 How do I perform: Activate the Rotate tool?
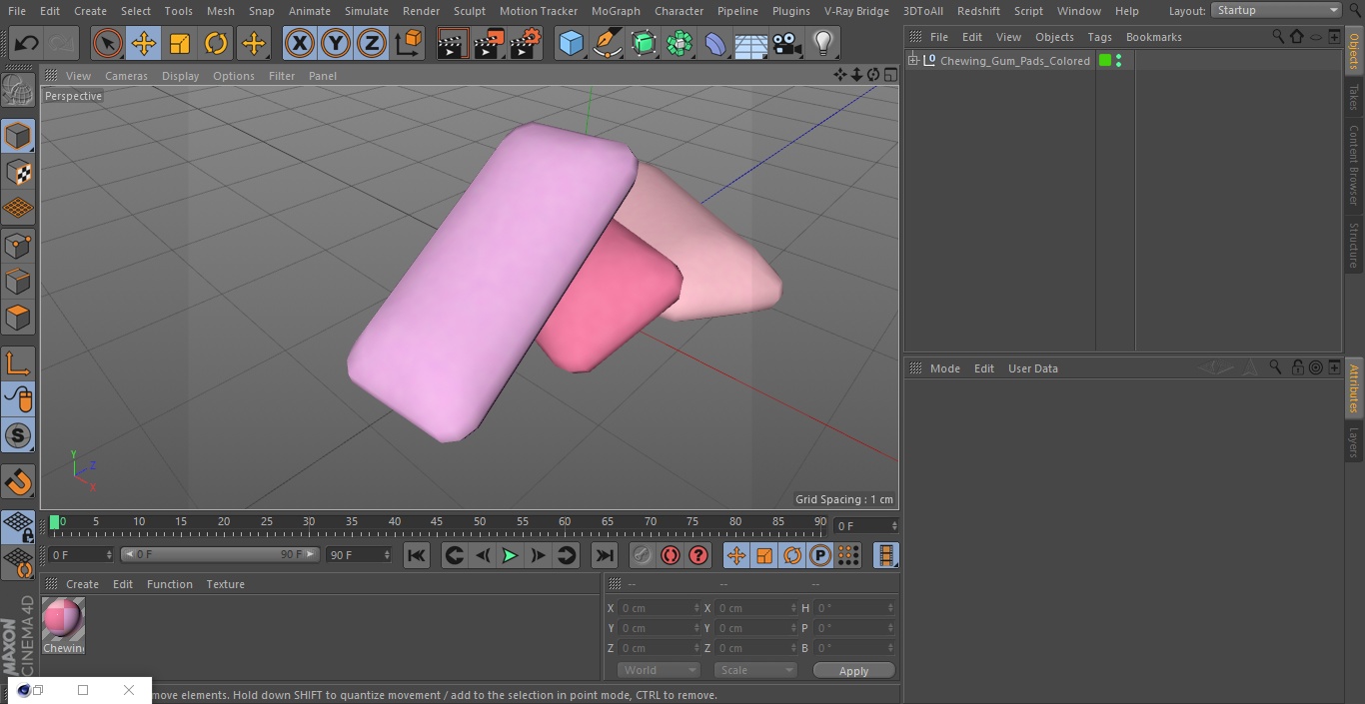pos(216,43)
